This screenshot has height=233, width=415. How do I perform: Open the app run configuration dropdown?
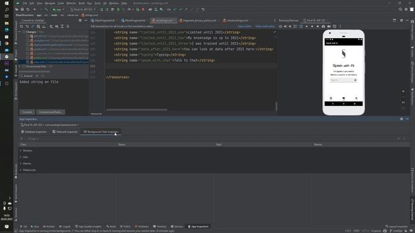(58, 9)
